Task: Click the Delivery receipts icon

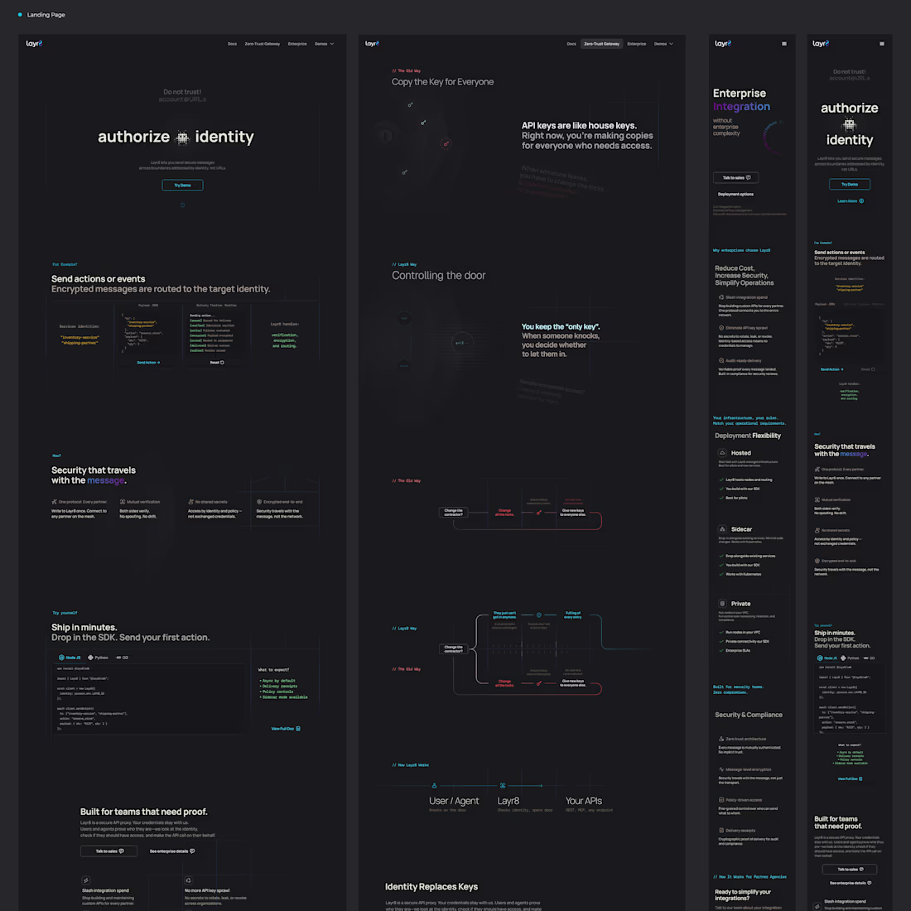Action: point(721,830)
